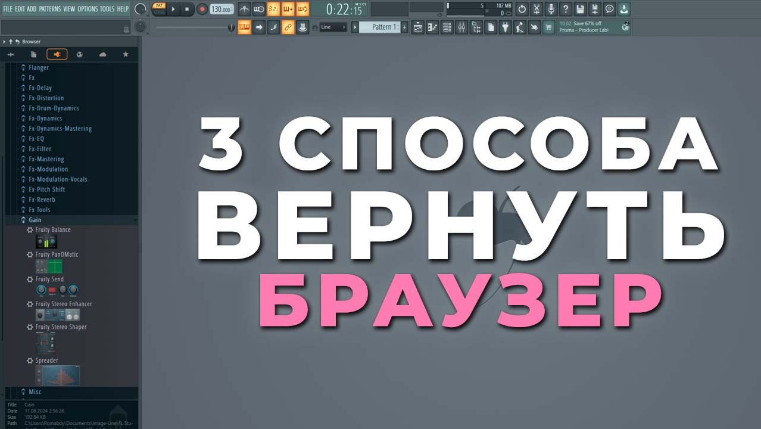The image size is (761, 429).
Task: Open the plugin picker plug icon
Action: tap(505, 27)
